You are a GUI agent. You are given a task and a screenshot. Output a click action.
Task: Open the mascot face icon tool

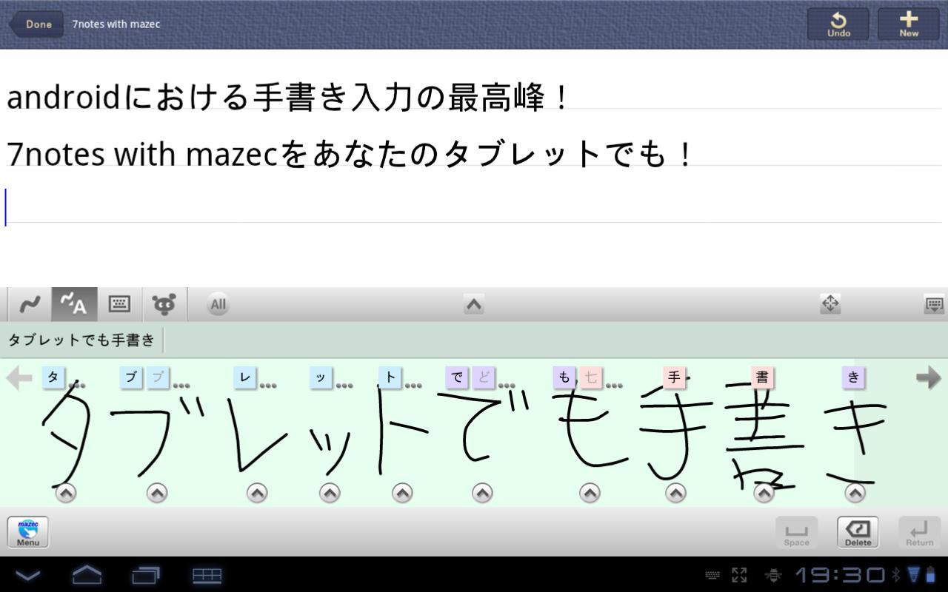pos(164,304)
